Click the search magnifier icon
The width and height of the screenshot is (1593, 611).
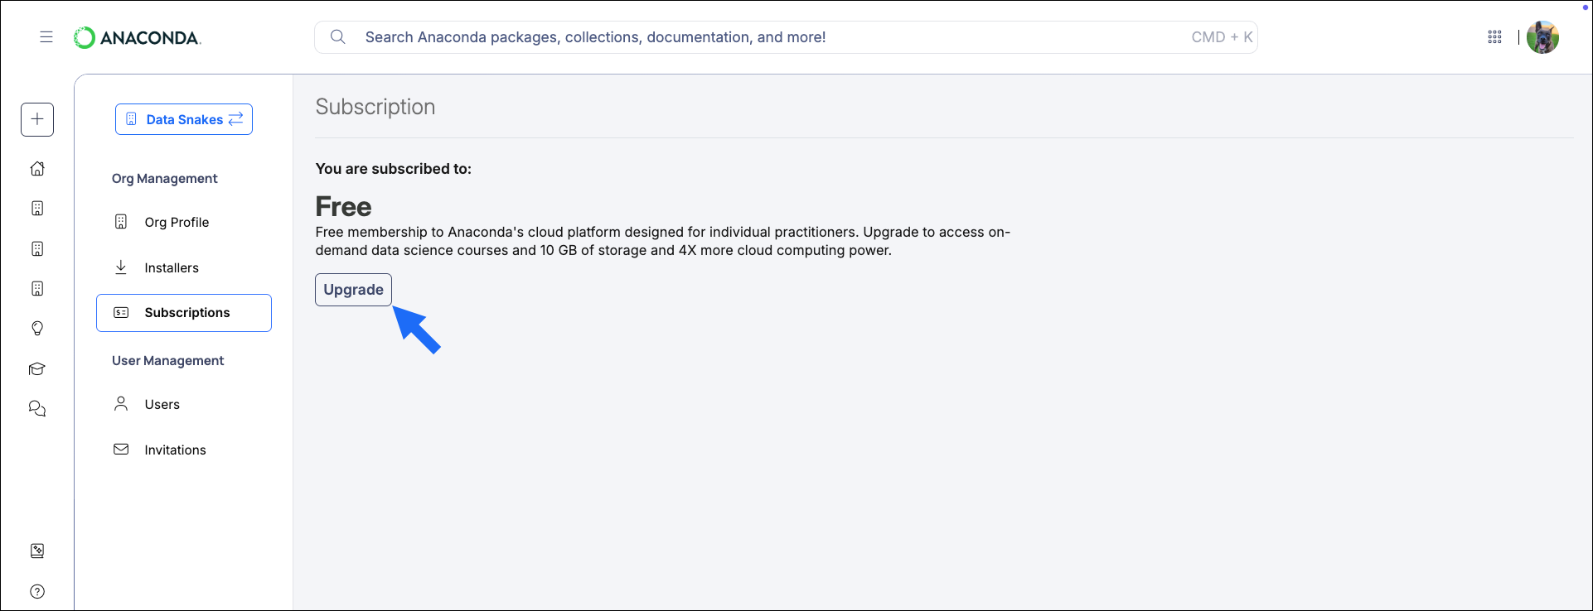click(x=337, y=36)
